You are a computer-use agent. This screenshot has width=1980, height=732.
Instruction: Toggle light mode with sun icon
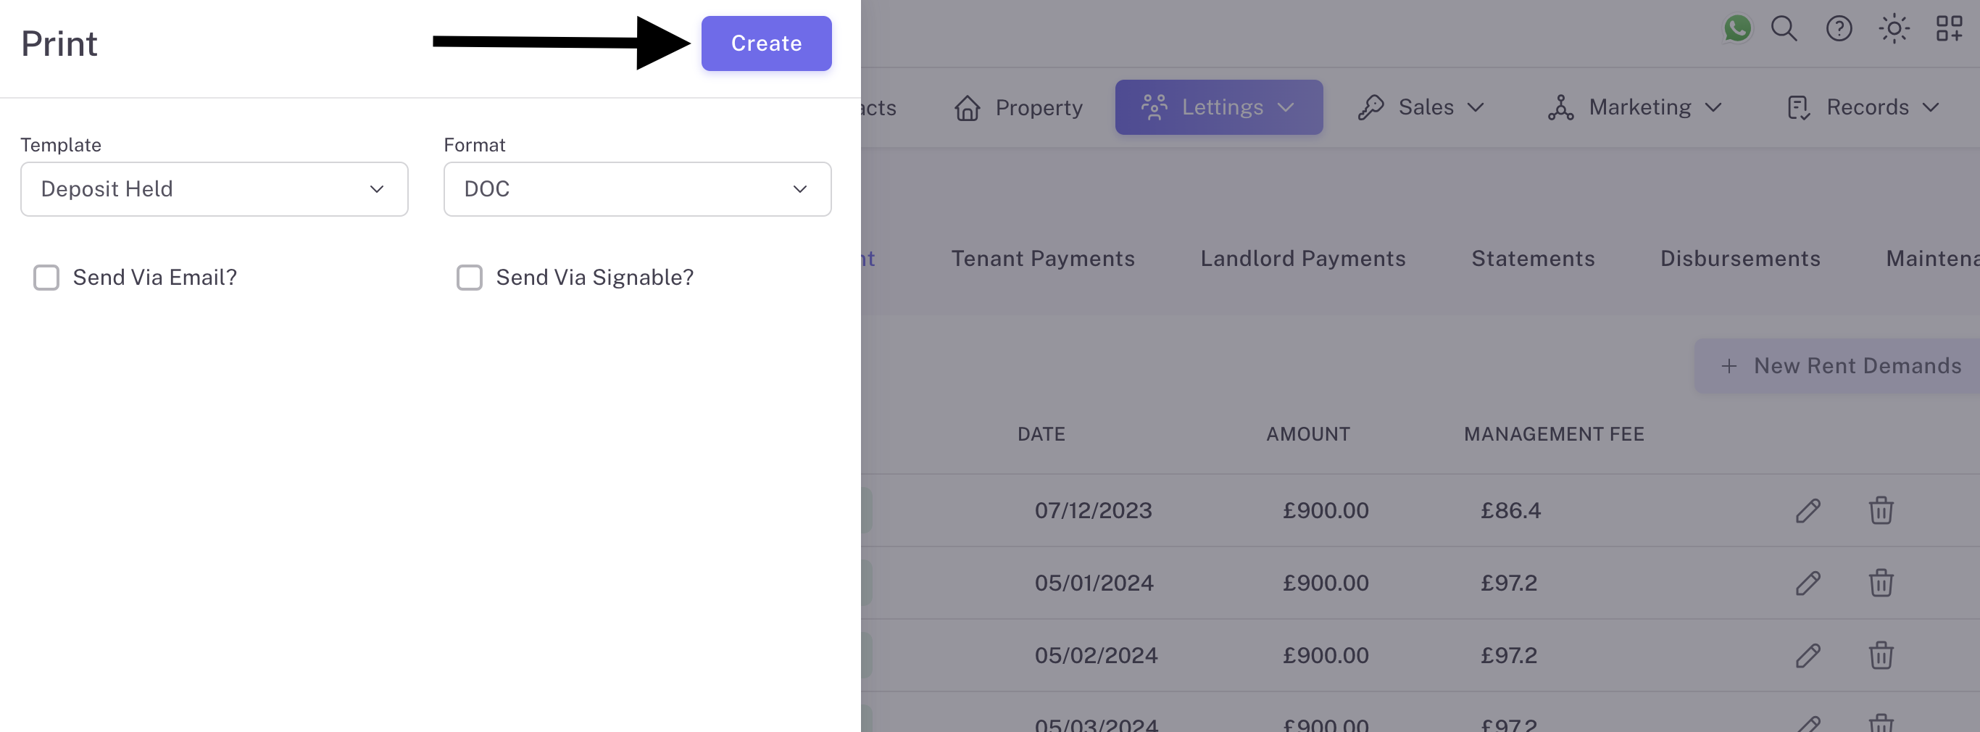[1894, 29]
